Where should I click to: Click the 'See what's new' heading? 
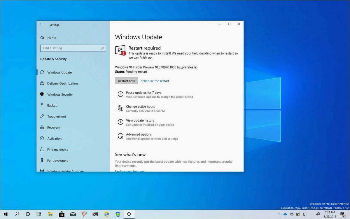(x=130, y=155)
